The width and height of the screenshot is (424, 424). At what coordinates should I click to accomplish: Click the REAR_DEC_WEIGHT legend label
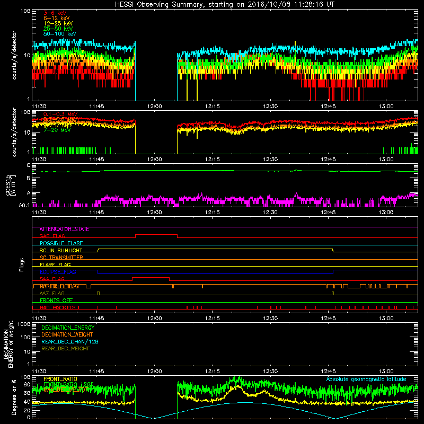point(65,349)
